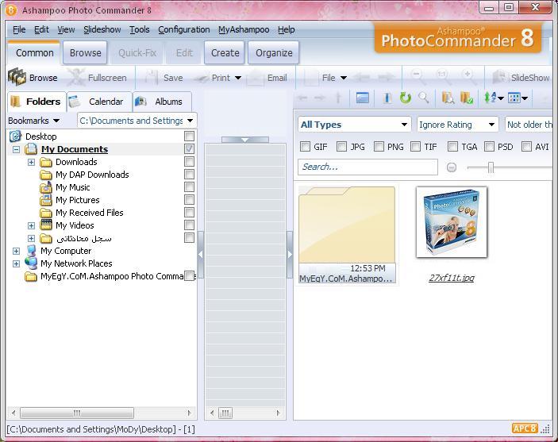
Task: Click the thumbnail zoom minus circle icon
Action: click(451, 167)
